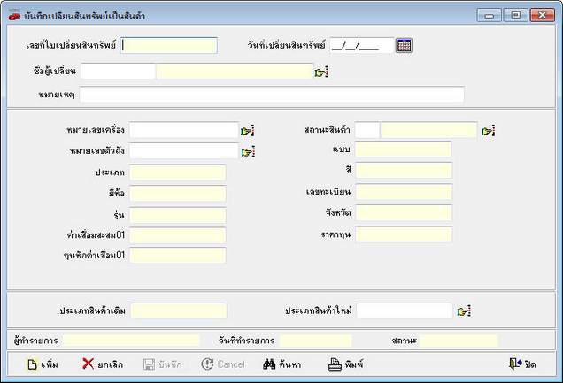Screen dimensions: 563x383
Task: Click the พิมพ์ (print) button
Action: point(346,364)
